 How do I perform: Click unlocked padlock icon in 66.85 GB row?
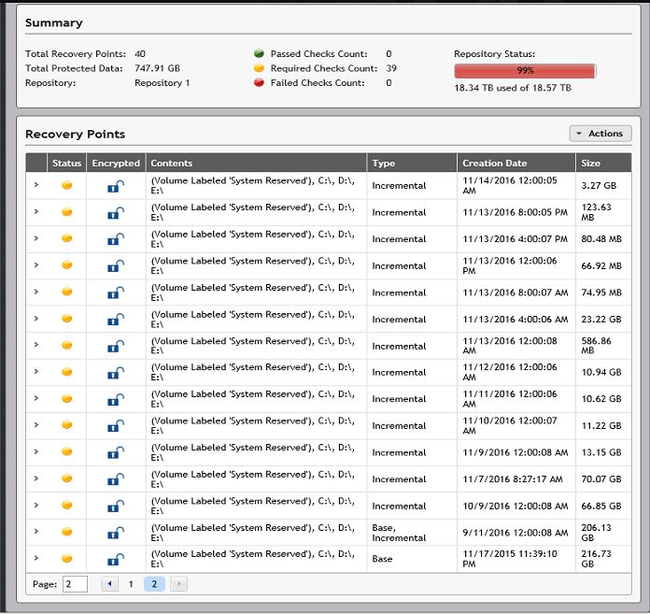116,507
